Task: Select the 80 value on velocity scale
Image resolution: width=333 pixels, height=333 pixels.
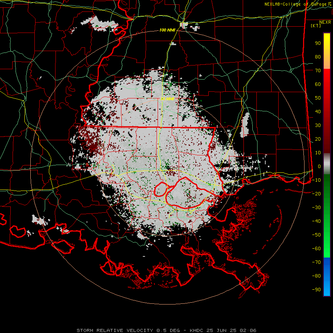Action: [318, 57]
